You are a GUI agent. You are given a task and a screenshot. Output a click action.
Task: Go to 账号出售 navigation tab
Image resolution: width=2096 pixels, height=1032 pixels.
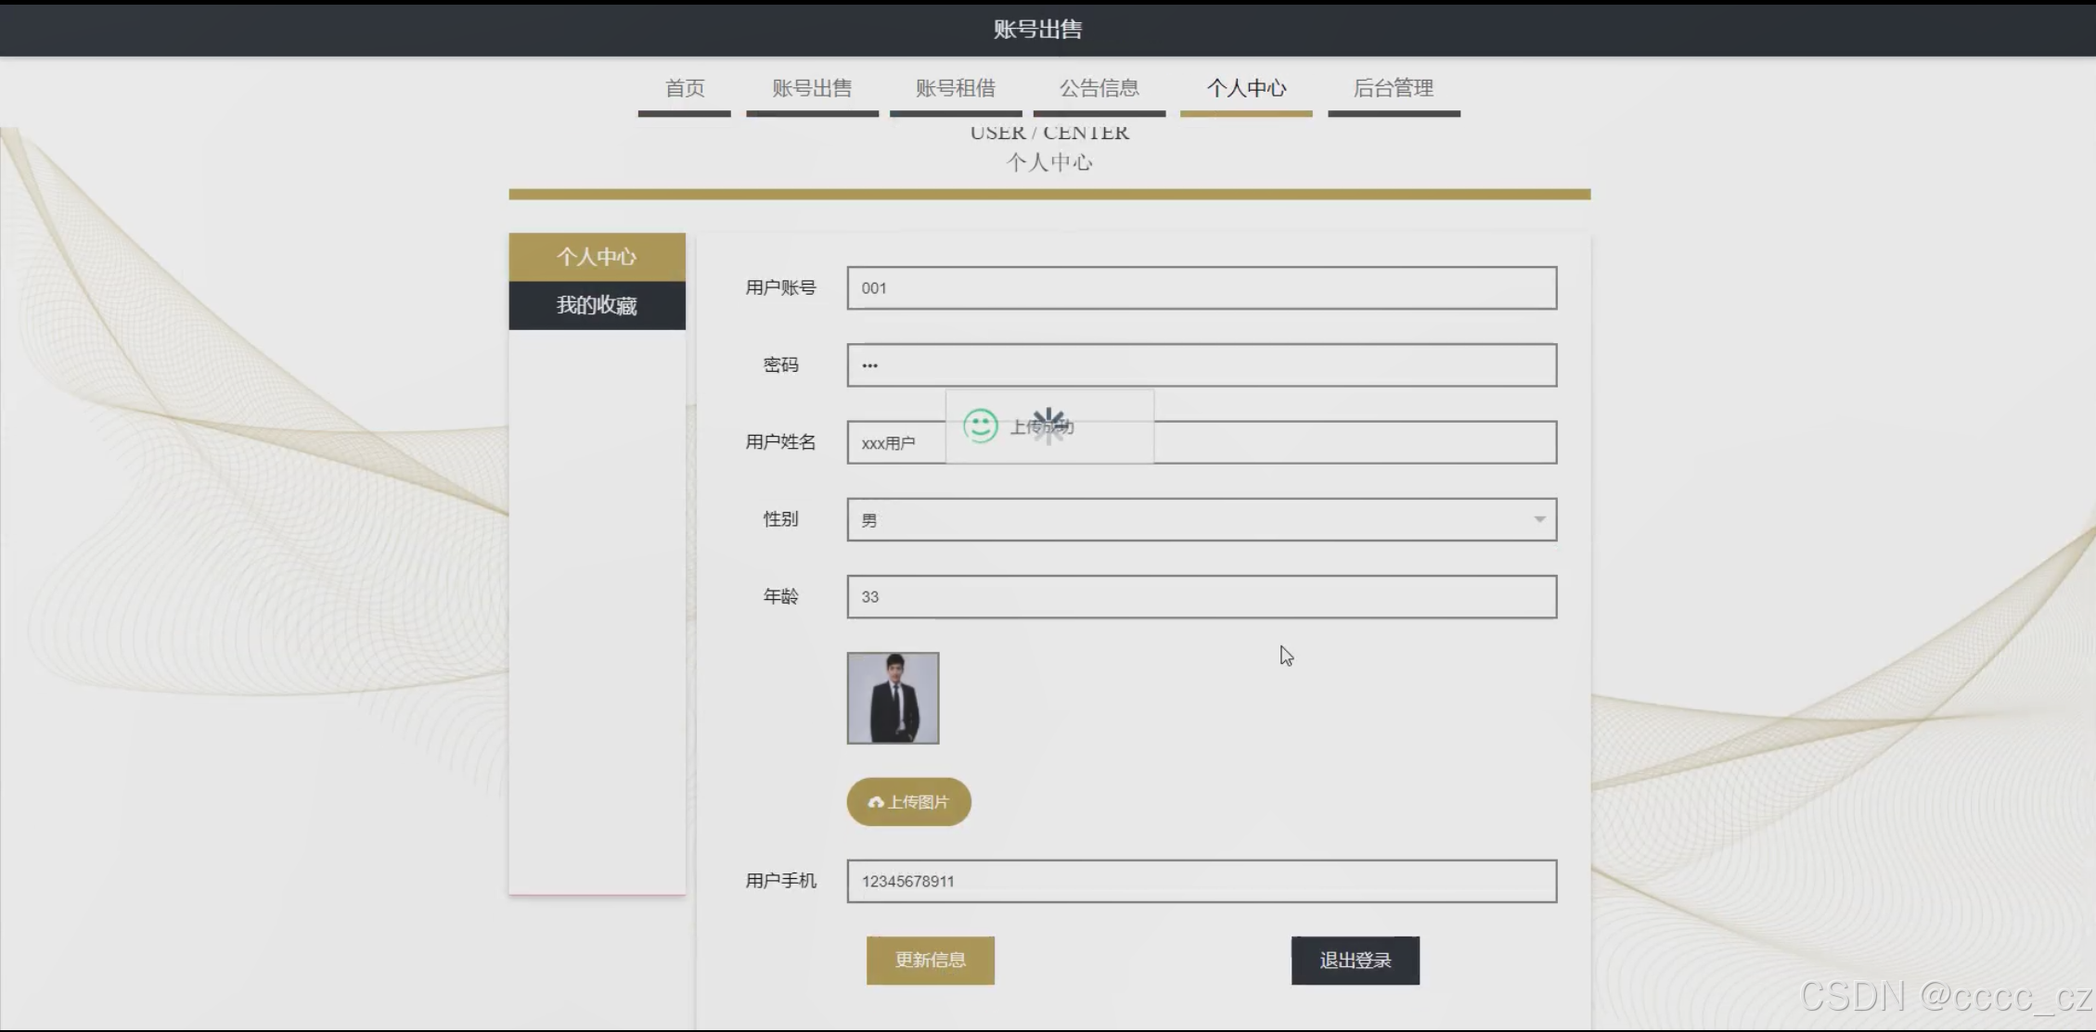tap(812, 89)
